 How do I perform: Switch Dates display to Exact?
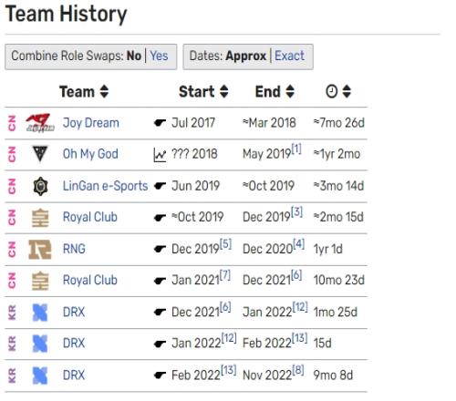(x=289, y=56)
